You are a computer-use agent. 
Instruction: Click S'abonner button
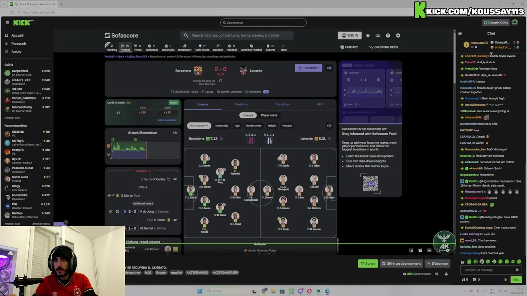(437, 264)
